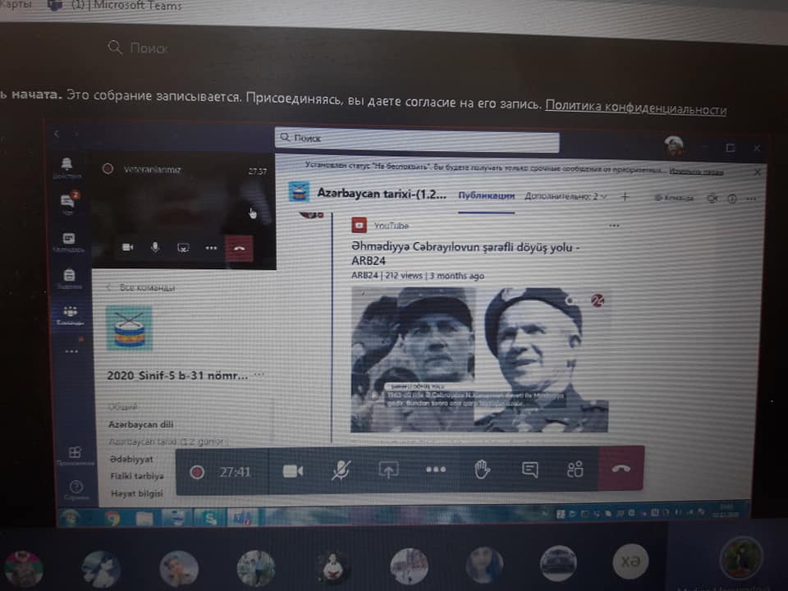This screenshot has height=591, width=788.
Task: Go forward with the history forward arrow
Action: tap(76, 134)
